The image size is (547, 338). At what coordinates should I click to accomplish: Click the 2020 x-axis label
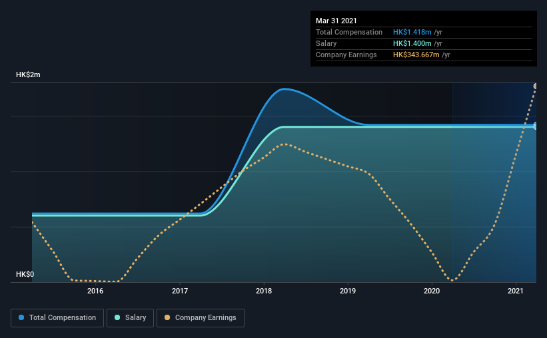[x=432, y=291]
